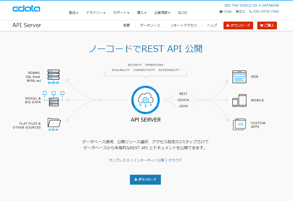Image resolution: width=293 pixels, height=201 pixels.
Task: Click the REST output label
Action: pyautogui.click(x=183, y=94)
